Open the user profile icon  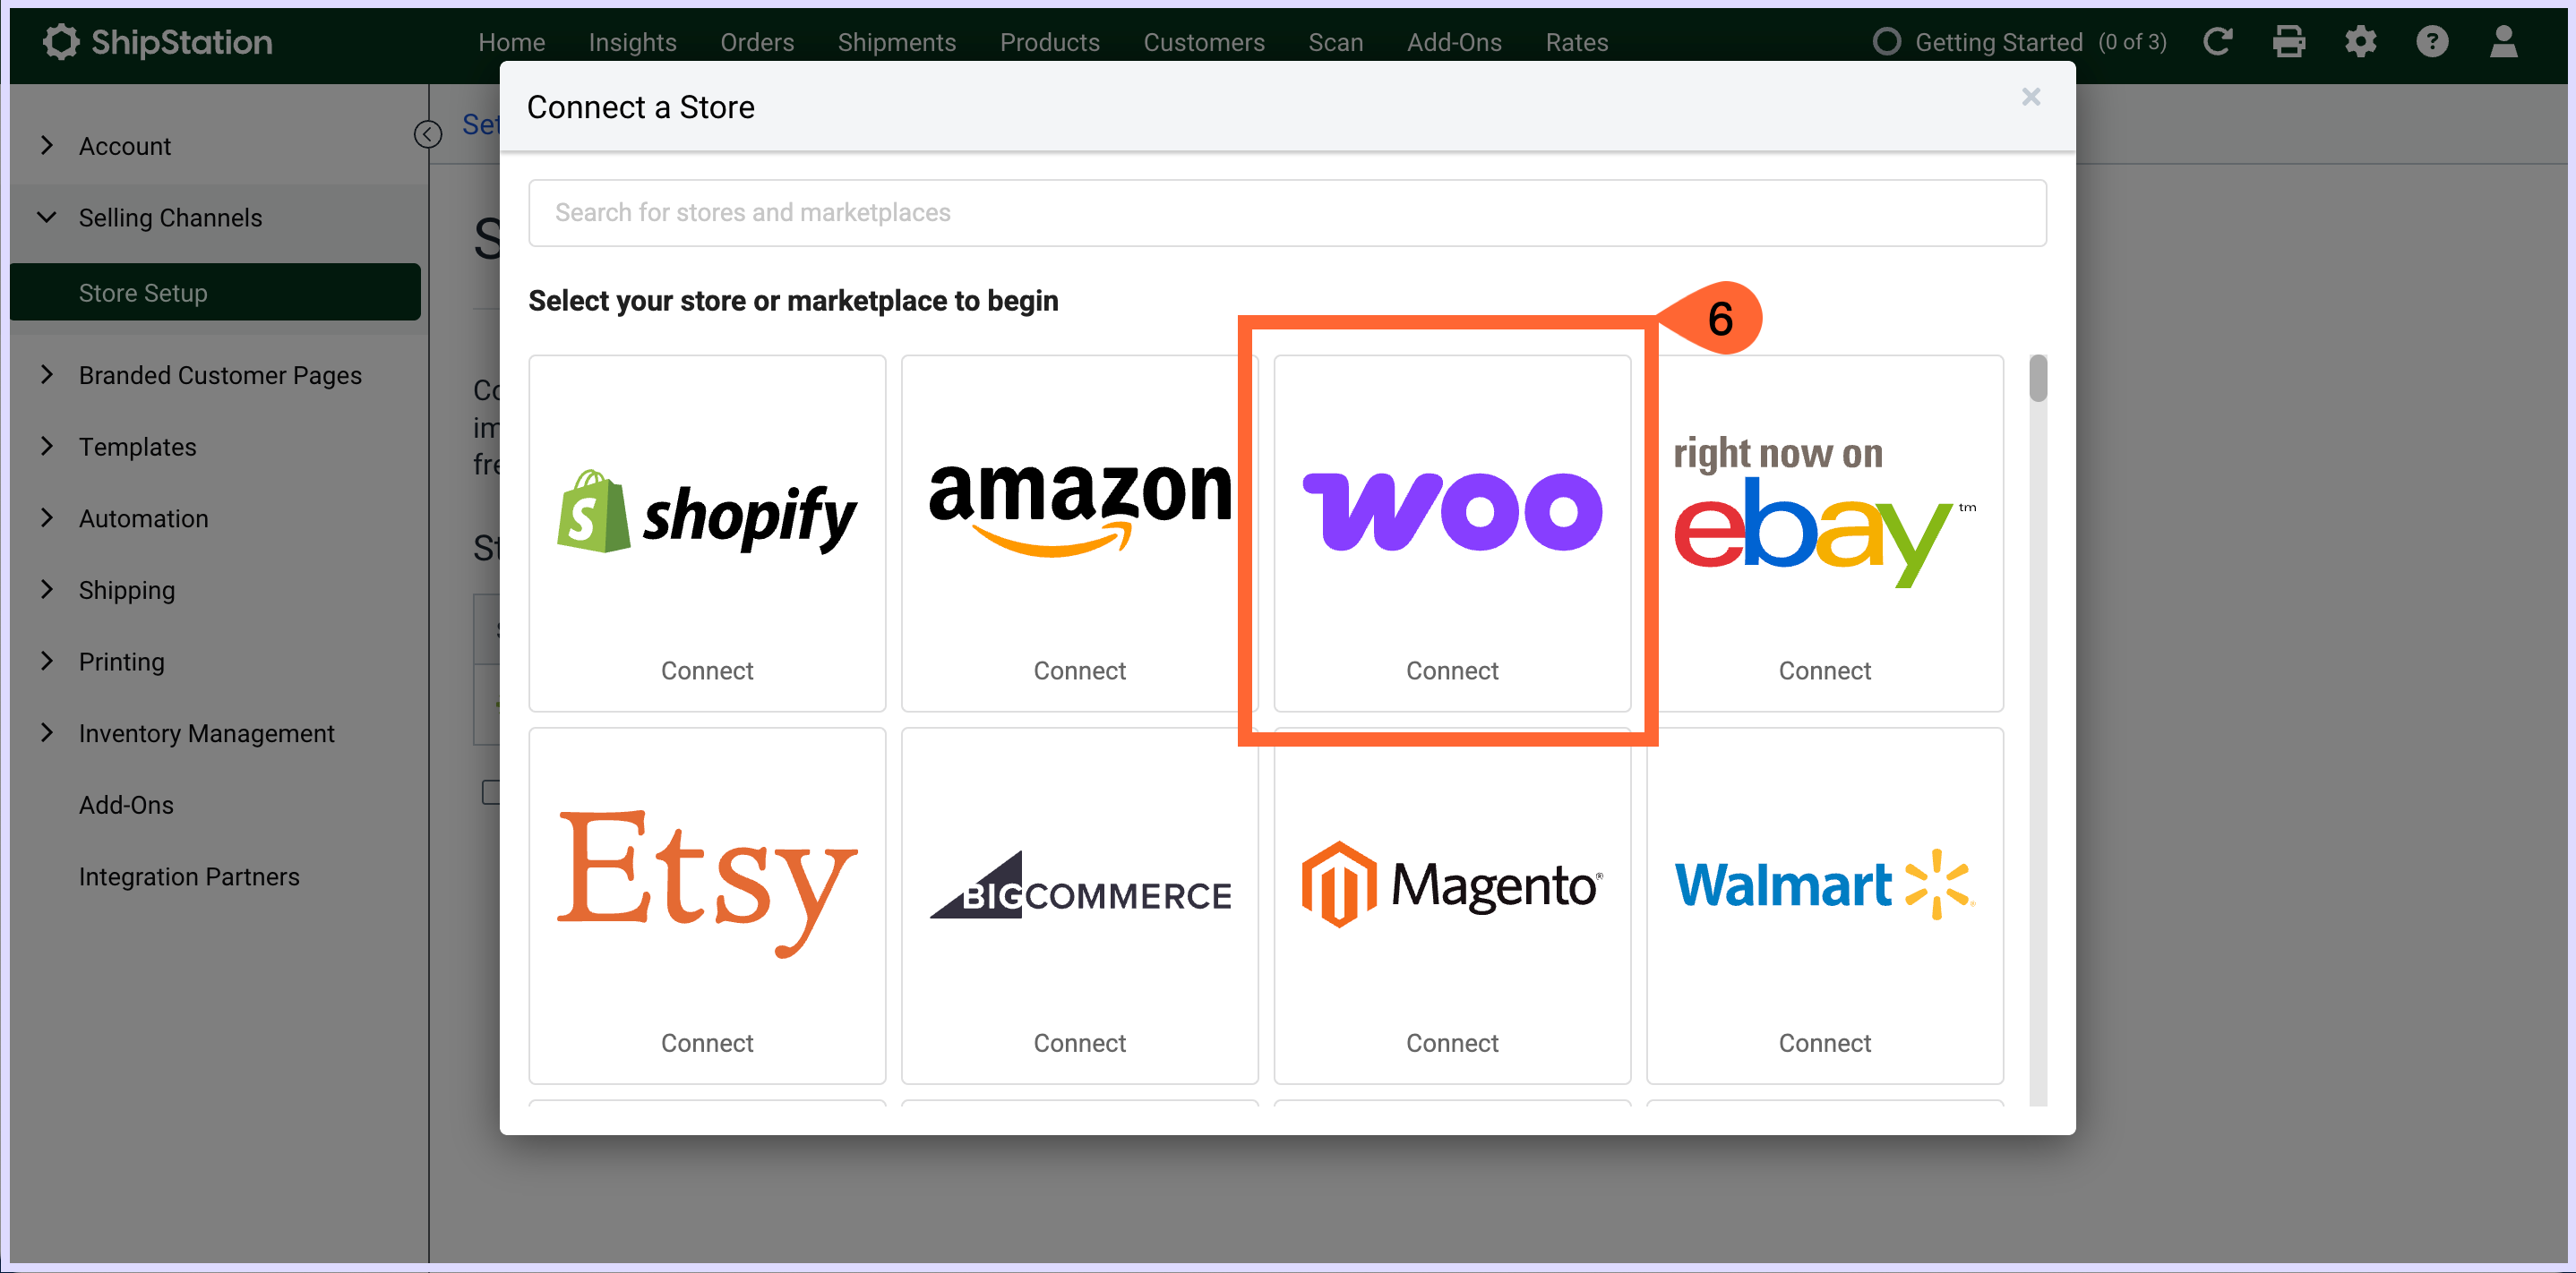click(x=2503, y=42)
